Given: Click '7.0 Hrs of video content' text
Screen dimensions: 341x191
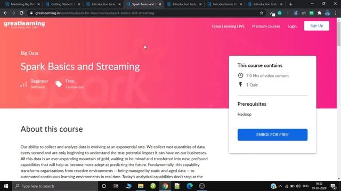Looking at the screenshot, I should (x=267, y=75).
